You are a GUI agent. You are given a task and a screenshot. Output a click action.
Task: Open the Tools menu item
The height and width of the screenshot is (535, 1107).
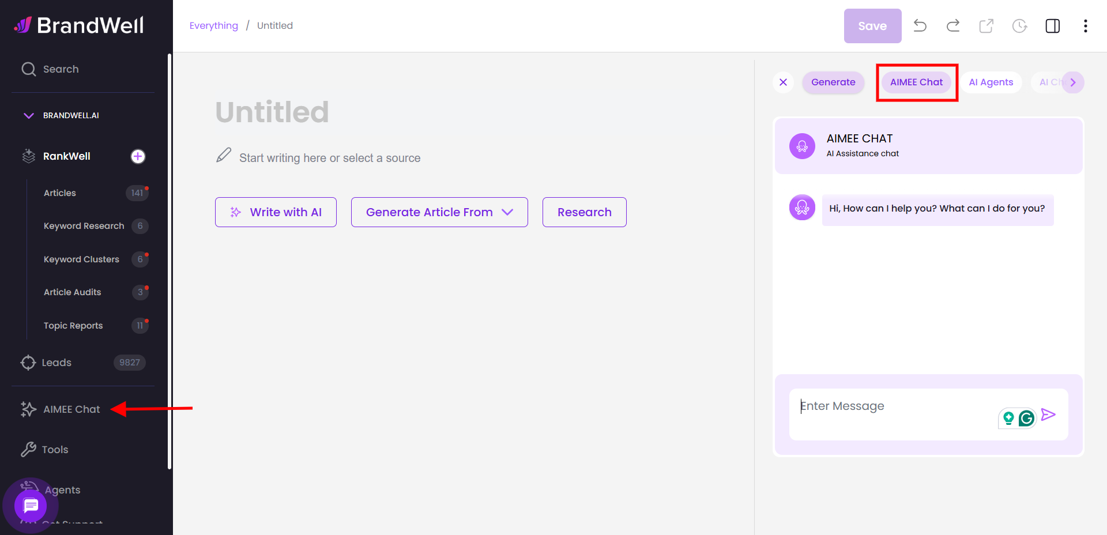(55, 450)
